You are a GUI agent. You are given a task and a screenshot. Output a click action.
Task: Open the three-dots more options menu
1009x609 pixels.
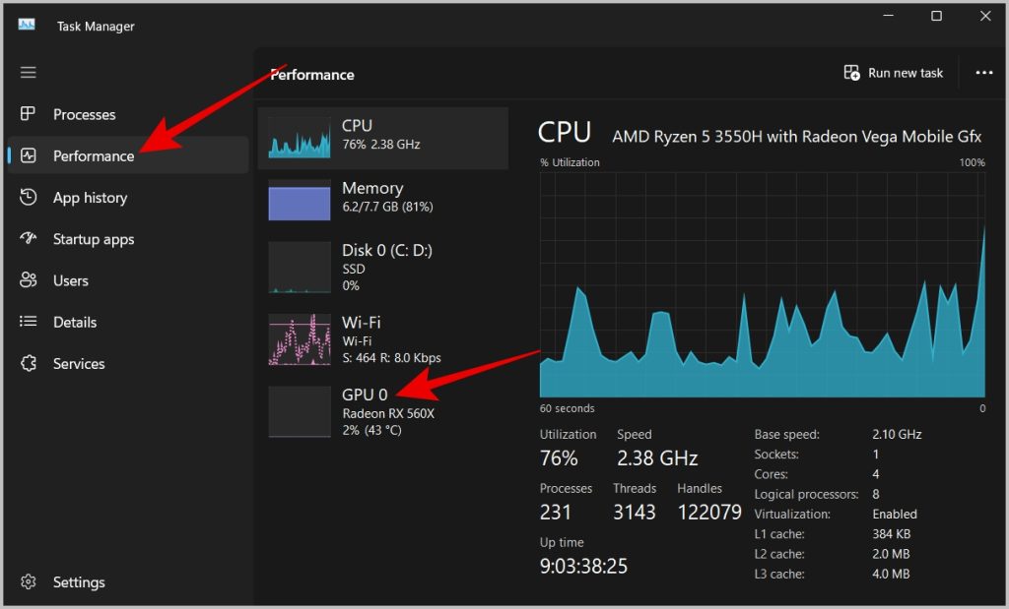click(983, 73)
